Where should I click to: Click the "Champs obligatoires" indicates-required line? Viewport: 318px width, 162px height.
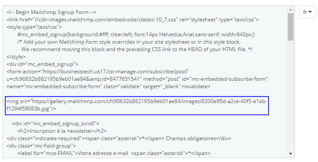[119, 138]
